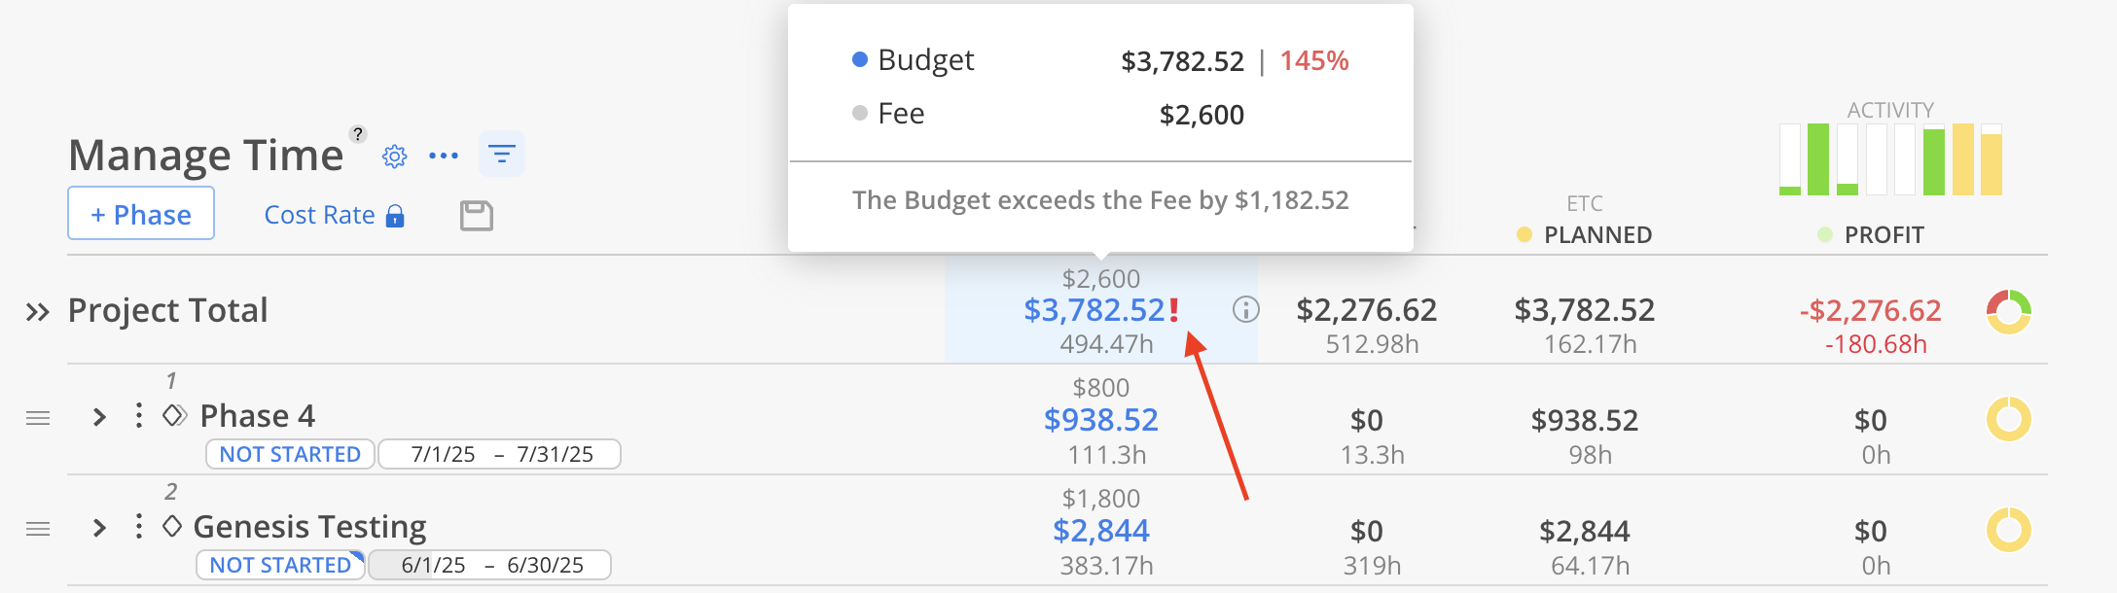Open the Manage Time settings gear
This screenshot has width=2117, height=593.
point(394,157)
